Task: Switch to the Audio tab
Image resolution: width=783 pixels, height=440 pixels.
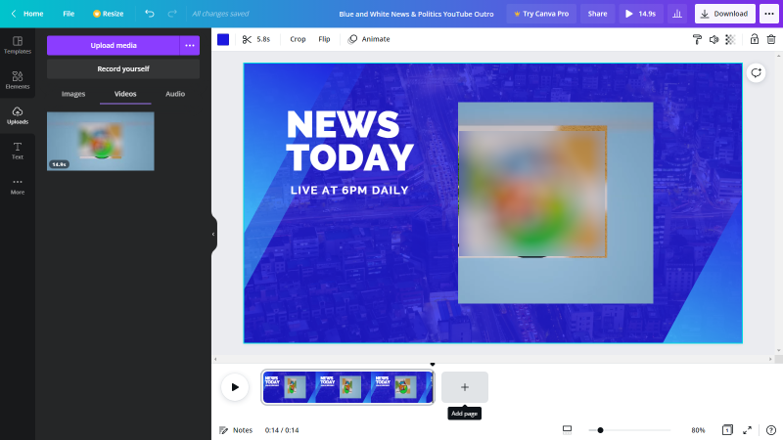Action: [175, 94]
